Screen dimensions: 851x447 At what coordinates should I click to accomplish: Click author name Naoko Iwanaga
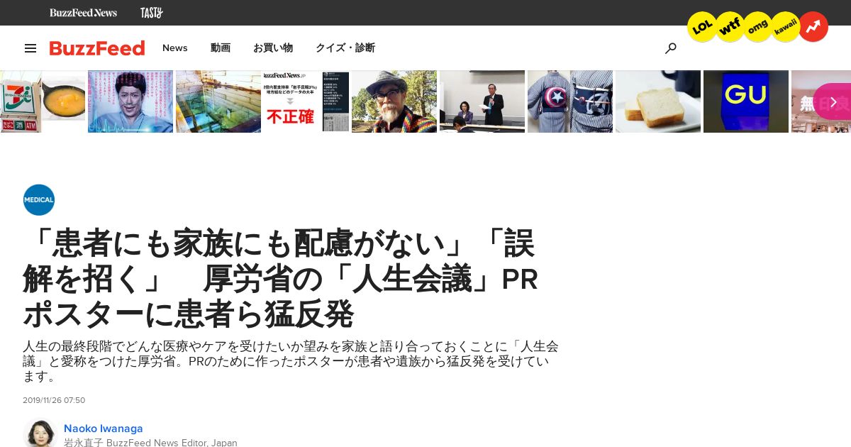point(104,429)
